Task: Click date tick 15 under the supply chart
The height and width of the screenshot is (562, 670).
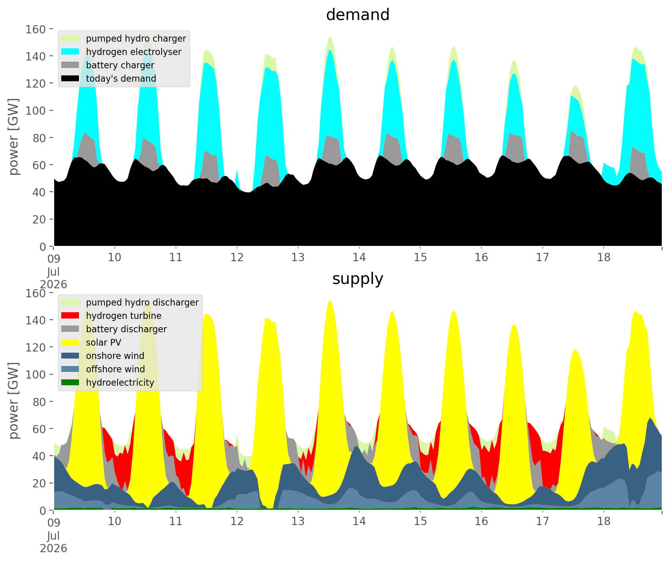Action: coord(420,522)
